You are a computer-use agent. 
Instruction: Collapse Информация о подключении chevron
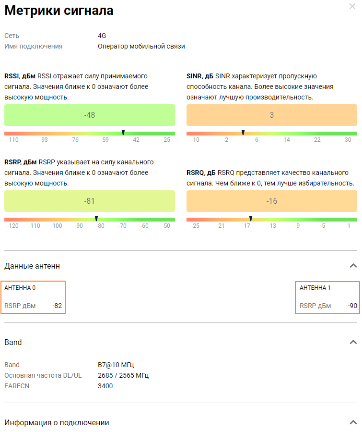[353, 422]
